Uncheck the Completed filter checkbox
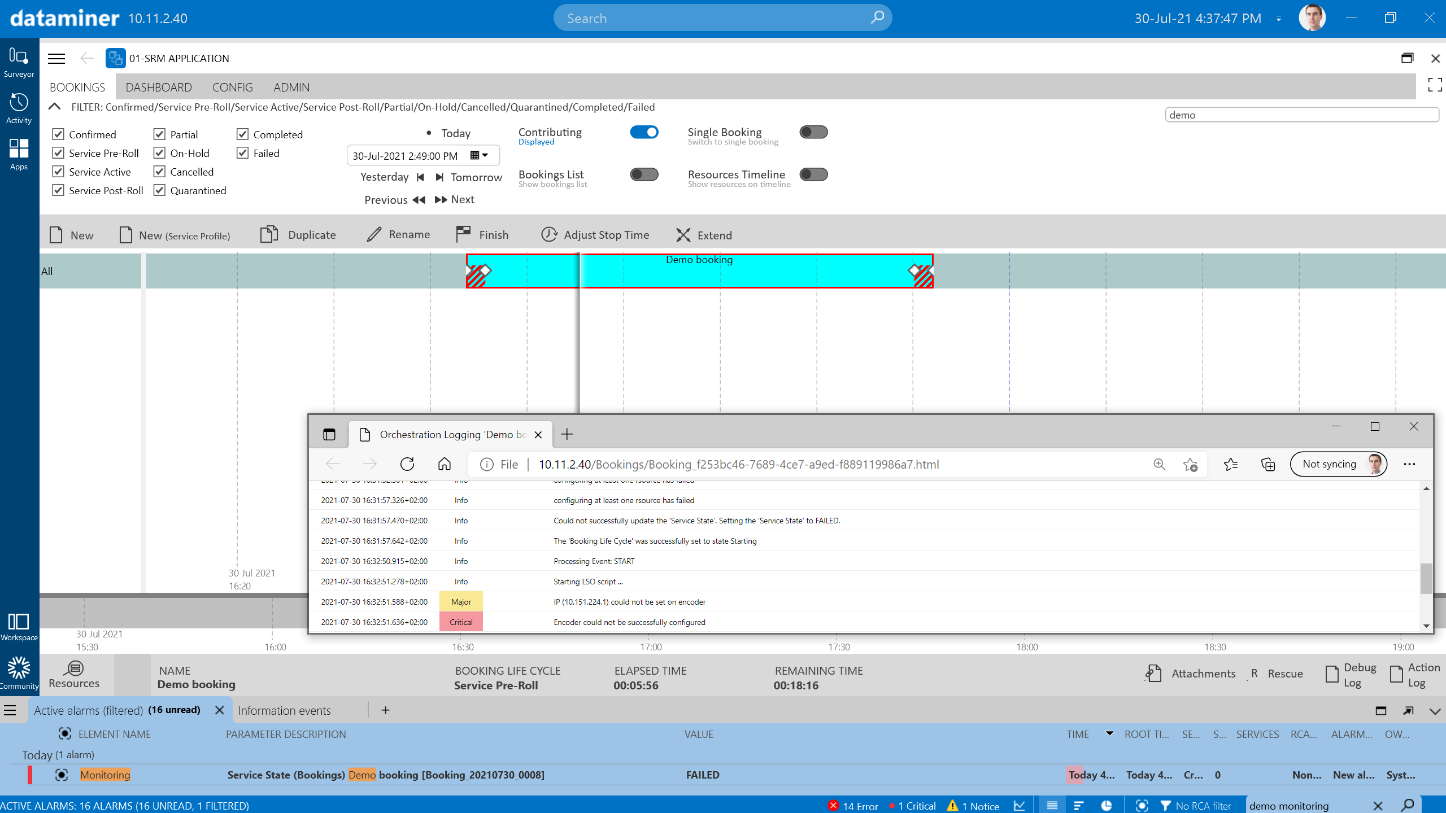The image size is (1446, 813). (243, 134)
